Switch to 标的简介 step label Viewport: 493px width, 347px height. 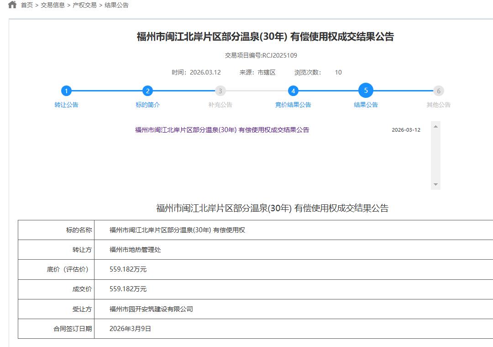click(x=147, y=105)
